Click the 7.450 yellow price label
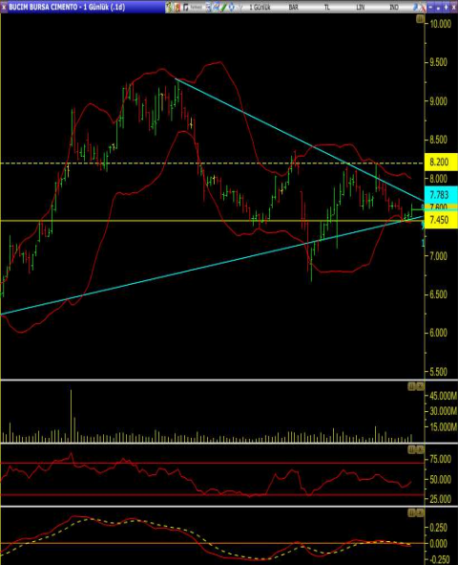This screenshot has height=565, width=458. [x=441, y=220]
